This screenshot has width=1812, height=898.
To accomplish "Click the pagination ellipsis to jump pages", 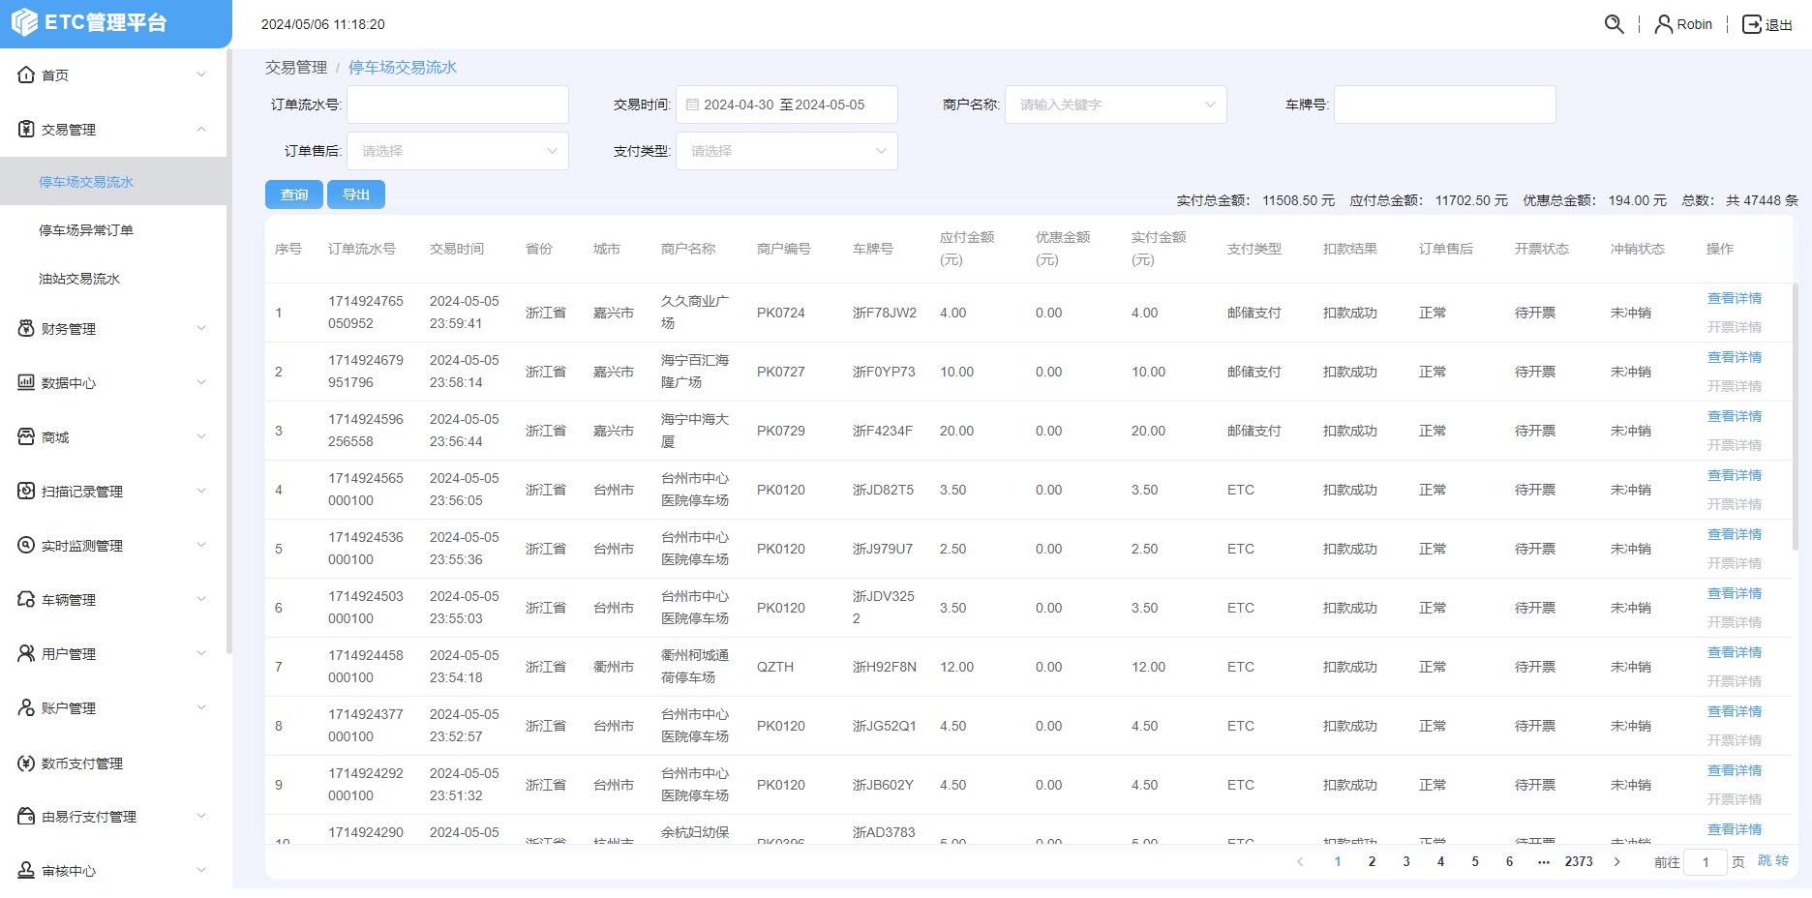I will [x=1544, y=861].
